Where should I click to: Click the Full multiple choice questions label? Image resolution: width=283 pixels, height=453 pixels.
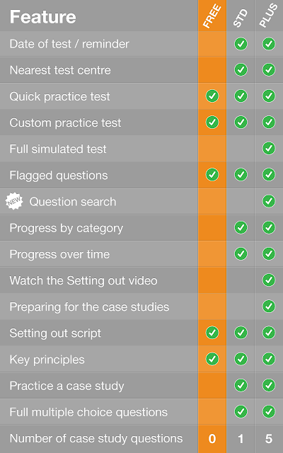tap(88, 412)
